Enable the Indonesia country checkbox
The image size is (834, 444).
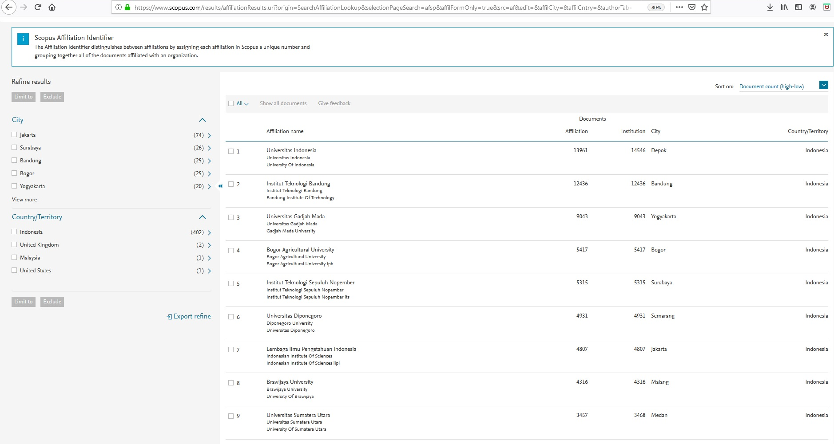pyautogui.click(x=14, y=232)
